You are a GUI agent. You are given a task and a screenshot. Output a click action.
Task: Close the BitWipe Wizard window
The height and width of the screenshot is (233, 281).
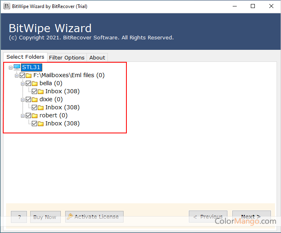click(271, 6)
